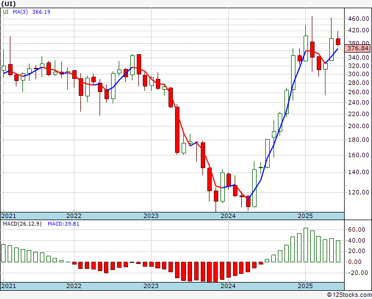This screenshot has height=299, width=372.
Task: Click the 340.00 price axis label
Action: [358, 58]
